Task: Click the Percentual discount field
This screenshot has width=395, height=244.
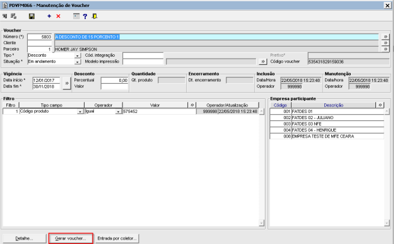Action: [x=114, y=80]
